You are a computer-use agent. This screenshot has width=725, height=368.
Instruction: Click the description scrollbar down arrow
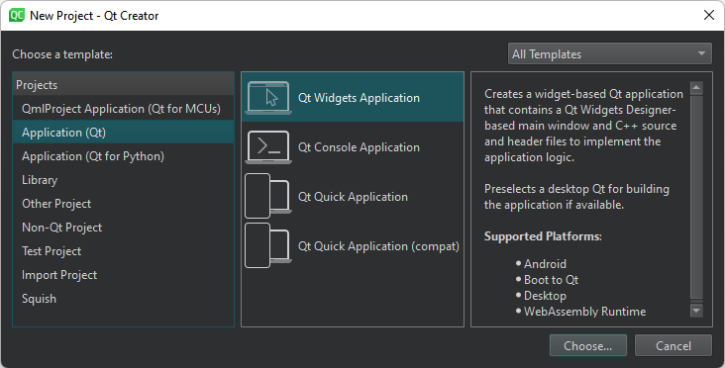pos(696,311)
